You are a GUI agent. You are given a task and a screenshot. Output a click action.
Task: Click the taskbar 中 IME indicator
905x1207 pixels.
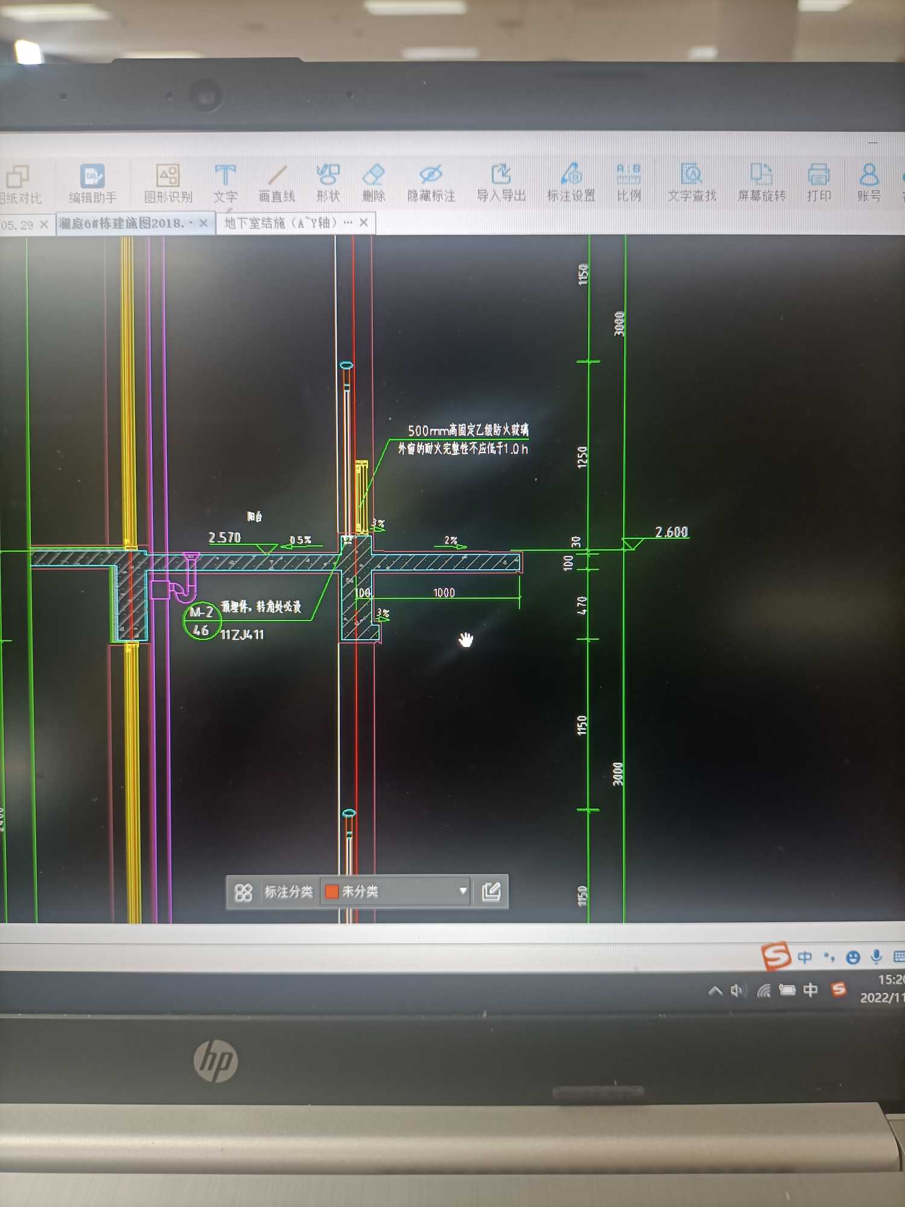tap(811, 990)
